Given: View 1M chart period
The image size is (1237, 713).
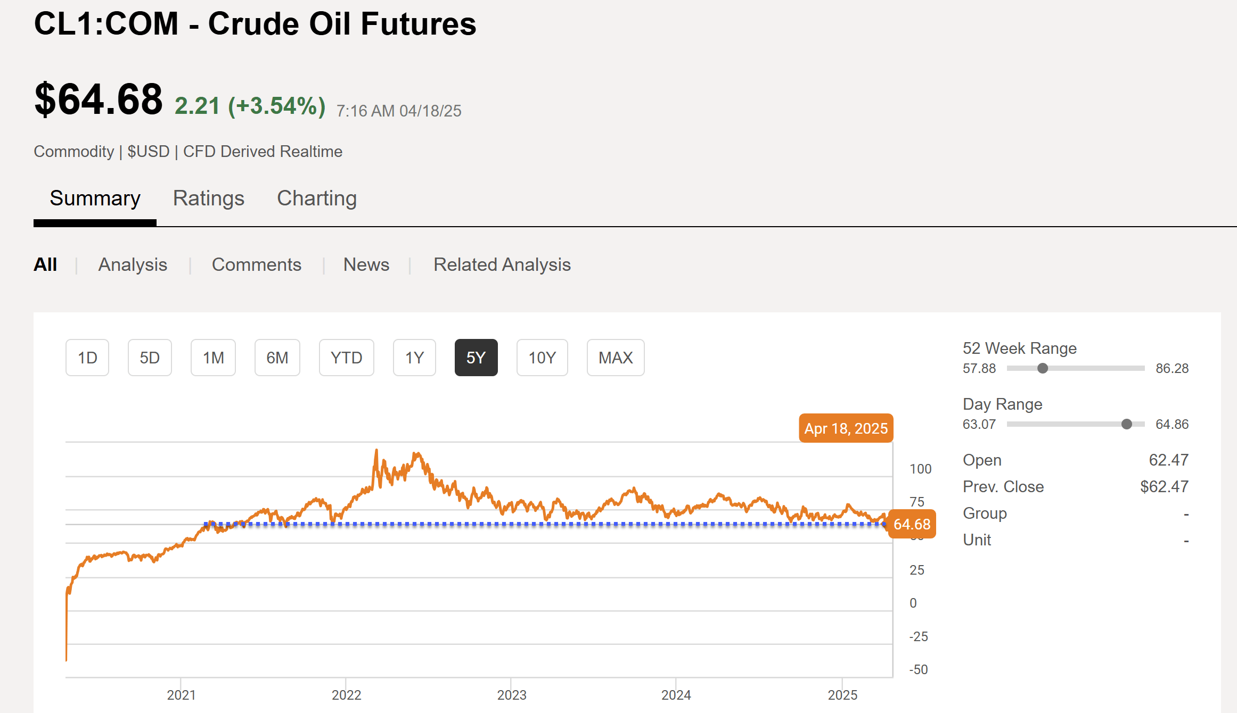Looking at the screenshot, I should coord(213,358).
